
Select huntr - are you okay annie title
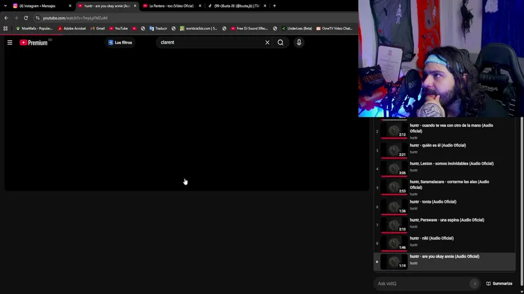point(445,257)
